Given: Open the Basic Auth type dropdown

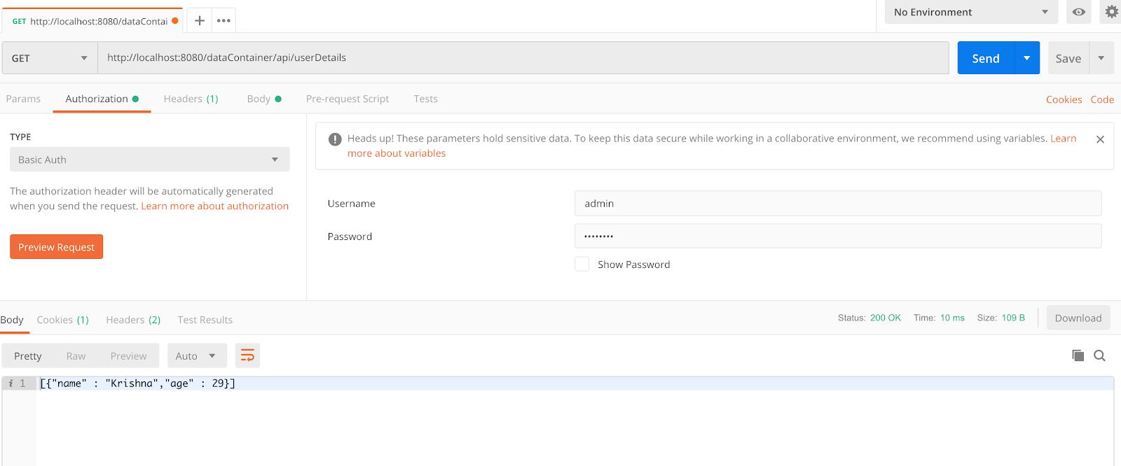Looking at the screenshot, I should [149, 160].
